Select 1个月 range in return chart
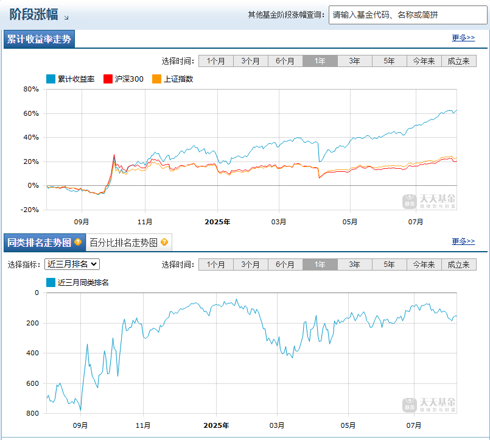 pos(216,61)
